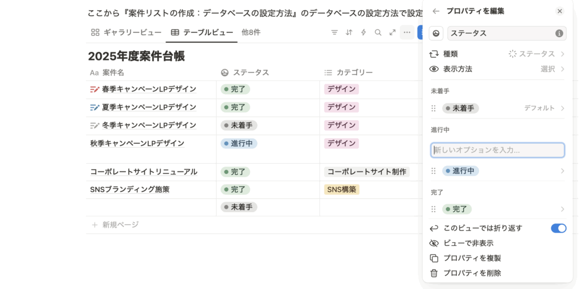Open the 他8件 more views tab
This screenshot has height=289, width=579.
point(251,33)
